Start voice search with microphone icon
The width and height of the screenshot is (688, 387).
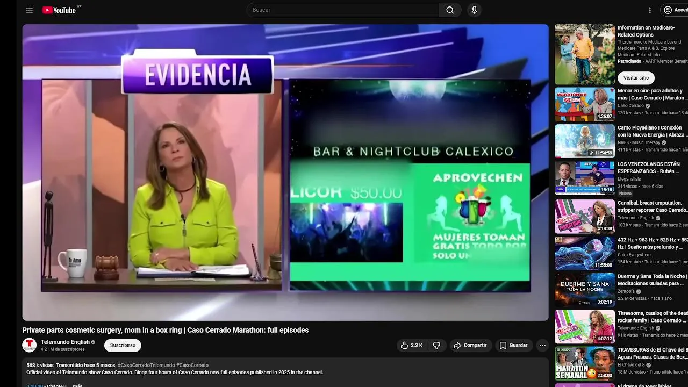474,10
